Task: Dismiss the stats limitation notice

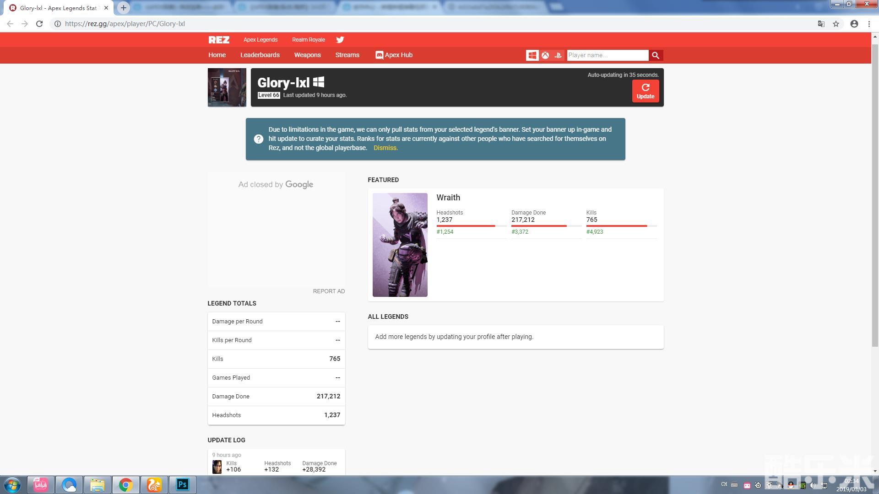Action: click(x=385, y=148)
